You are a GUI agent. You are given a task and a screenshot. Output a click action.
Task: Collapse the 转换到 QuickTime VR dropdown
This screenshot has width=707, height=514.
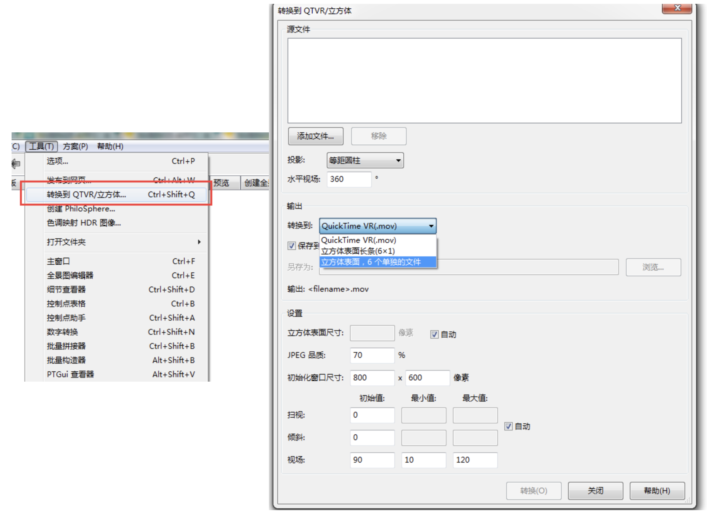pos(378,226)
